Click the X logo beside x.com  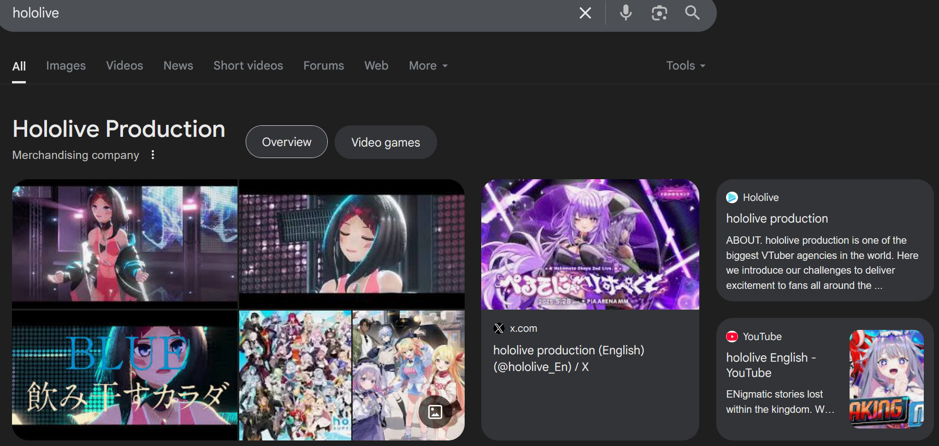click(499, 328)
